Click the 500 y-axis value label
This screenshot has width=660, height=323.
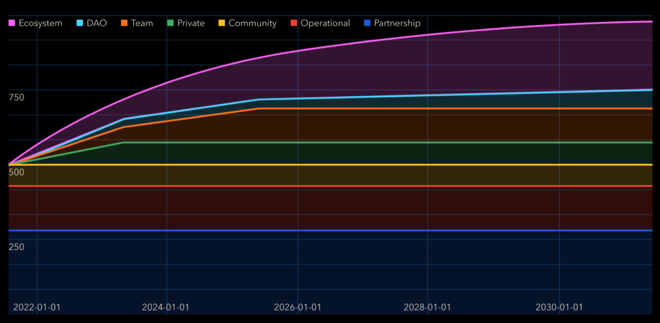click(16, 172)
